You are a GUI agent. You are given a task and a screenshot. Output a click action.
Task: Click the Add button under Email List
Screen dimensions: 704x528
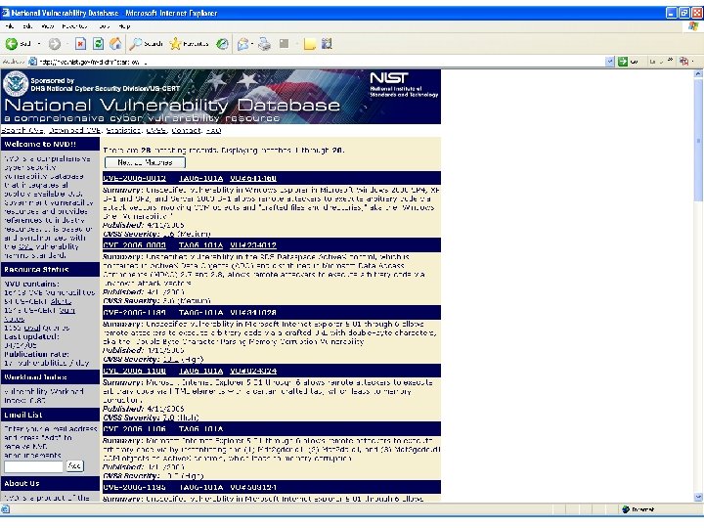tap(74, 466)
